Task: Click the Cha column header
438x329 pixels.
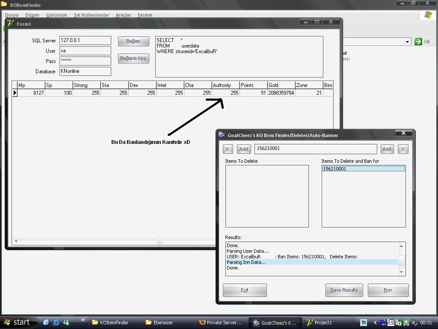Action: 198,85
